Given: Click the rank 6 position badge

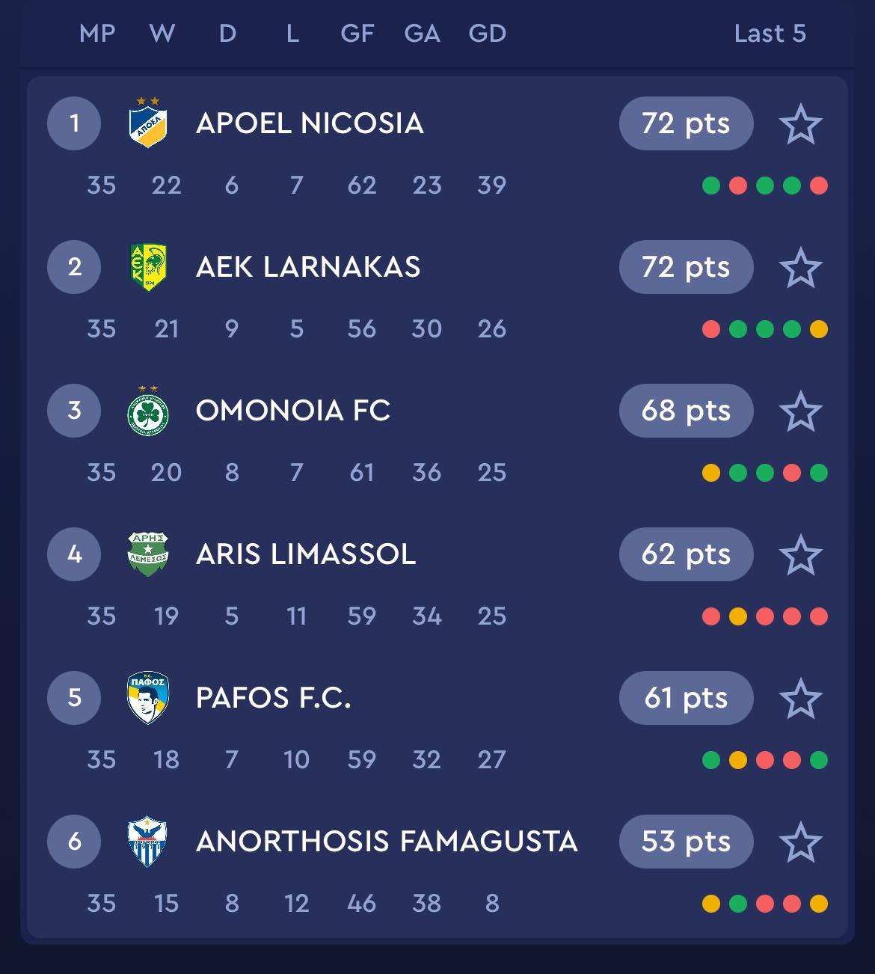Looking at the screenshot, I should coord(74,842).
